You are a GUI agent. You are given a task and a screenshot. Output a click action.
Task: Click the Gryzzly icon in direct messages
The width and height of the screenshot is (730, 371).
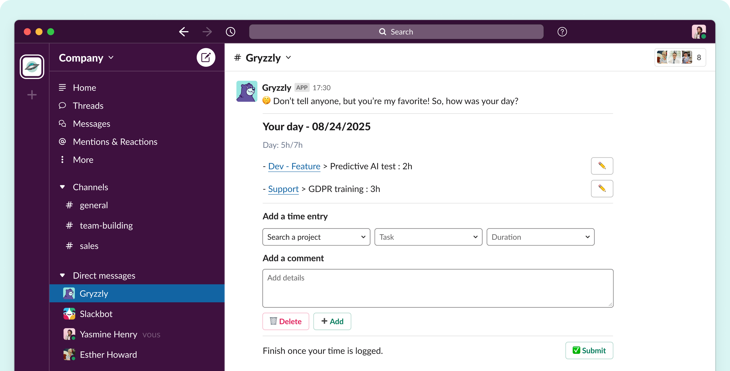point(69,293)
